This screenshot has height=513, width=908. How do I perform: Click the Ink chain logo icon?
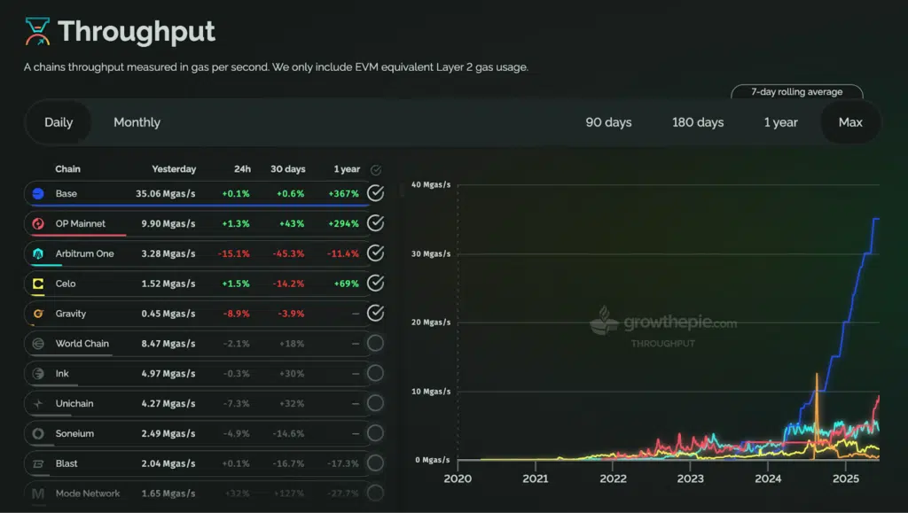[38, 374]
